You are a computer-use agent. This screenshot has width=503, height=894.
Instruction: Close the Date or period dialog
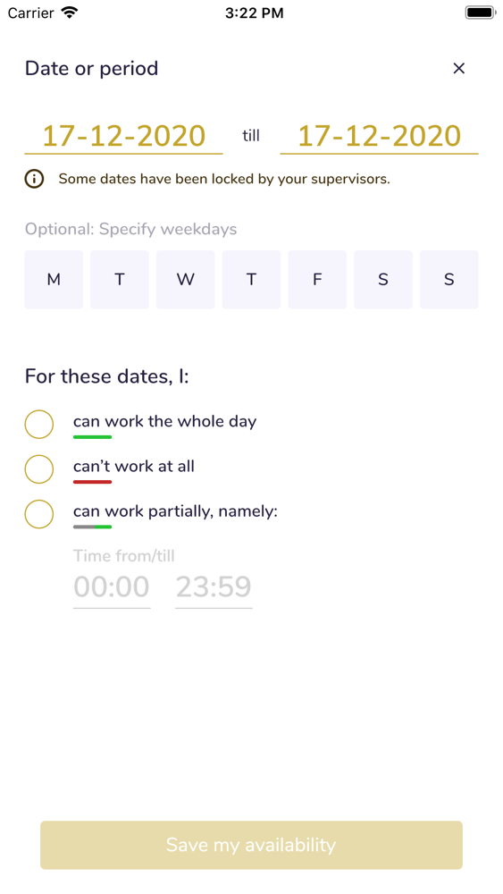(458, 69)
